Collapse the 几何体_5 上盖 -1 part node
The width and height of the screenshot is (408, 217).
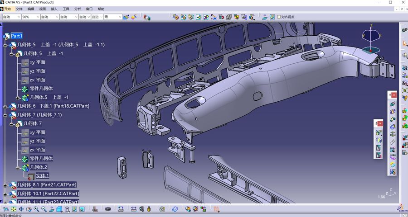(x=11, y=54)
